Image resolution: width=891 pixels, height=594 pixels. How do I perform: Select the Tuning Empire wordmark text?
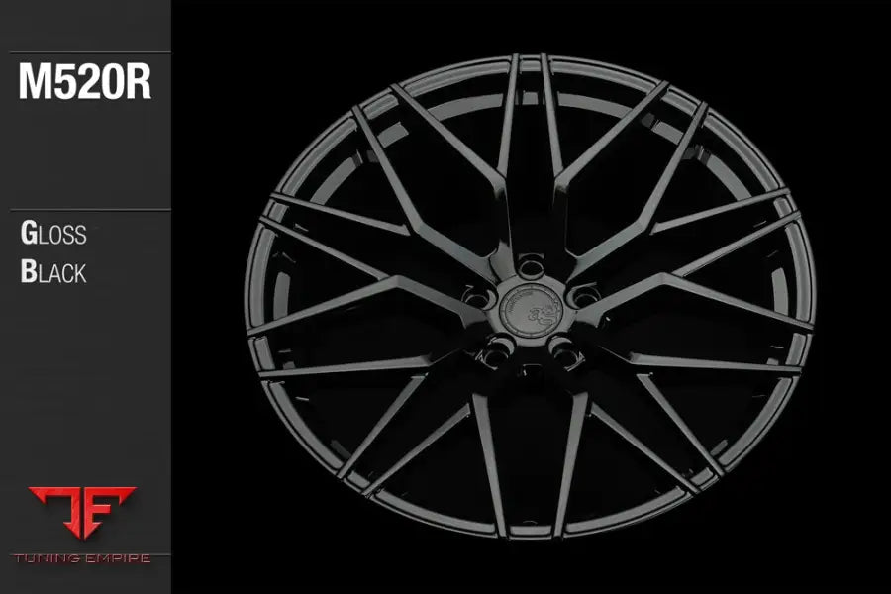click(x=82, y=558)
